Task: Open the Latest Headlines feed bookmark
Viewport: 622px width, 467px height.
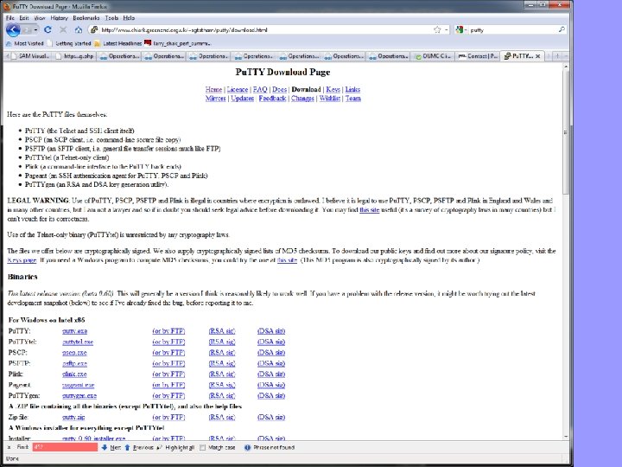Action: [x=117, y=43]
